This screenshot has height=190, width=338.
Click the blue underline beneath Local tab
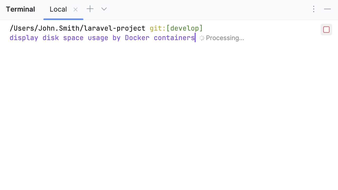click(63, 19)
